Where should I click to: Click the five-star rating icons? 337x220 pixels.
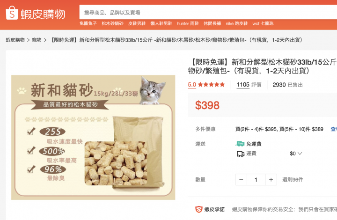click(x=211, y=84)
